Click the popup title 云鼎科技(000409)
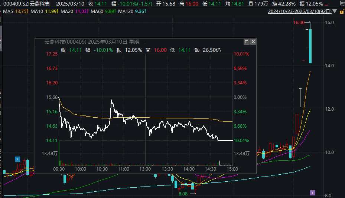This screenshot has height=198, width=345. 65,42
